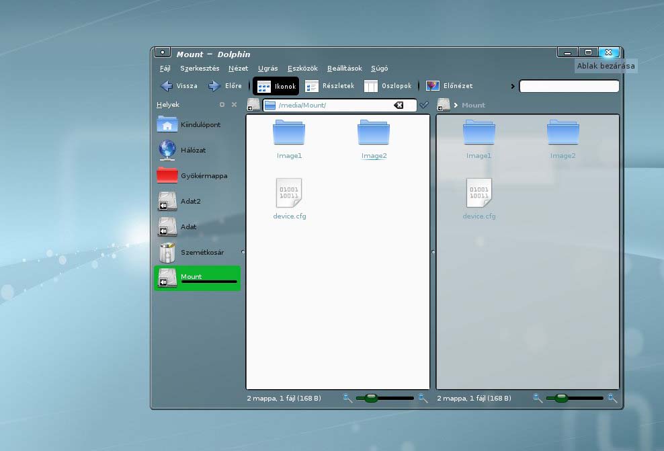Viewport: 664px width, 451px height.
Task: Click Mount in the right pane breadcrumb
Action: click(473, 105)
